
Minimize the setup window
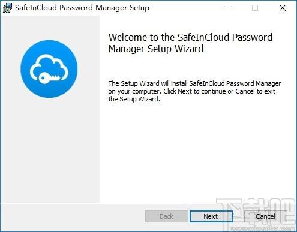[x=228, y=8]
